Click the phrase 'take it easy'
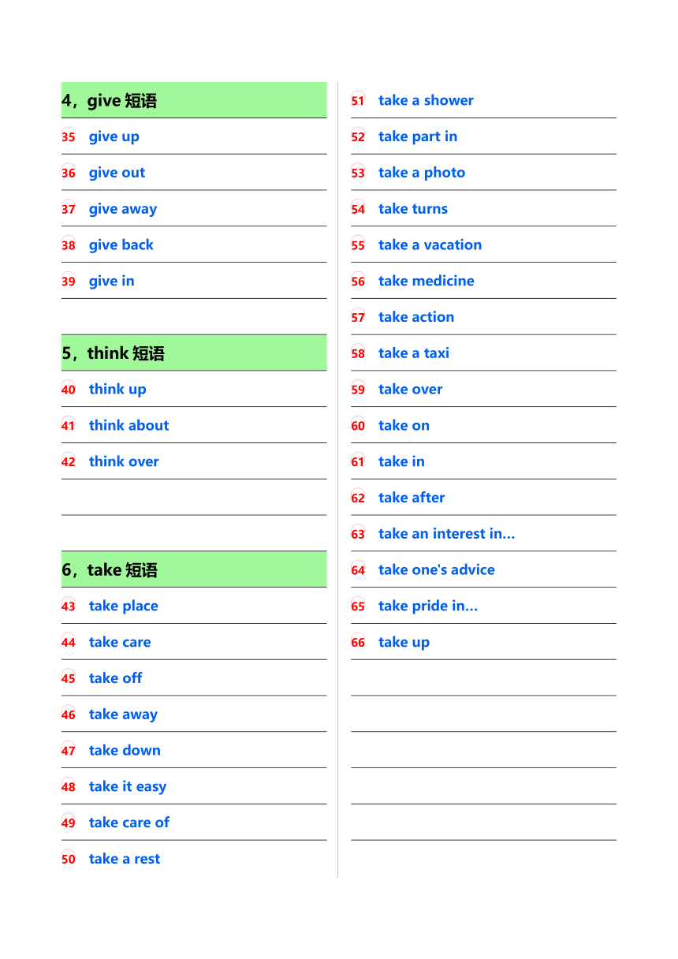Image resolution: width=678 pixels, height=959 pixels. [127, 787]
